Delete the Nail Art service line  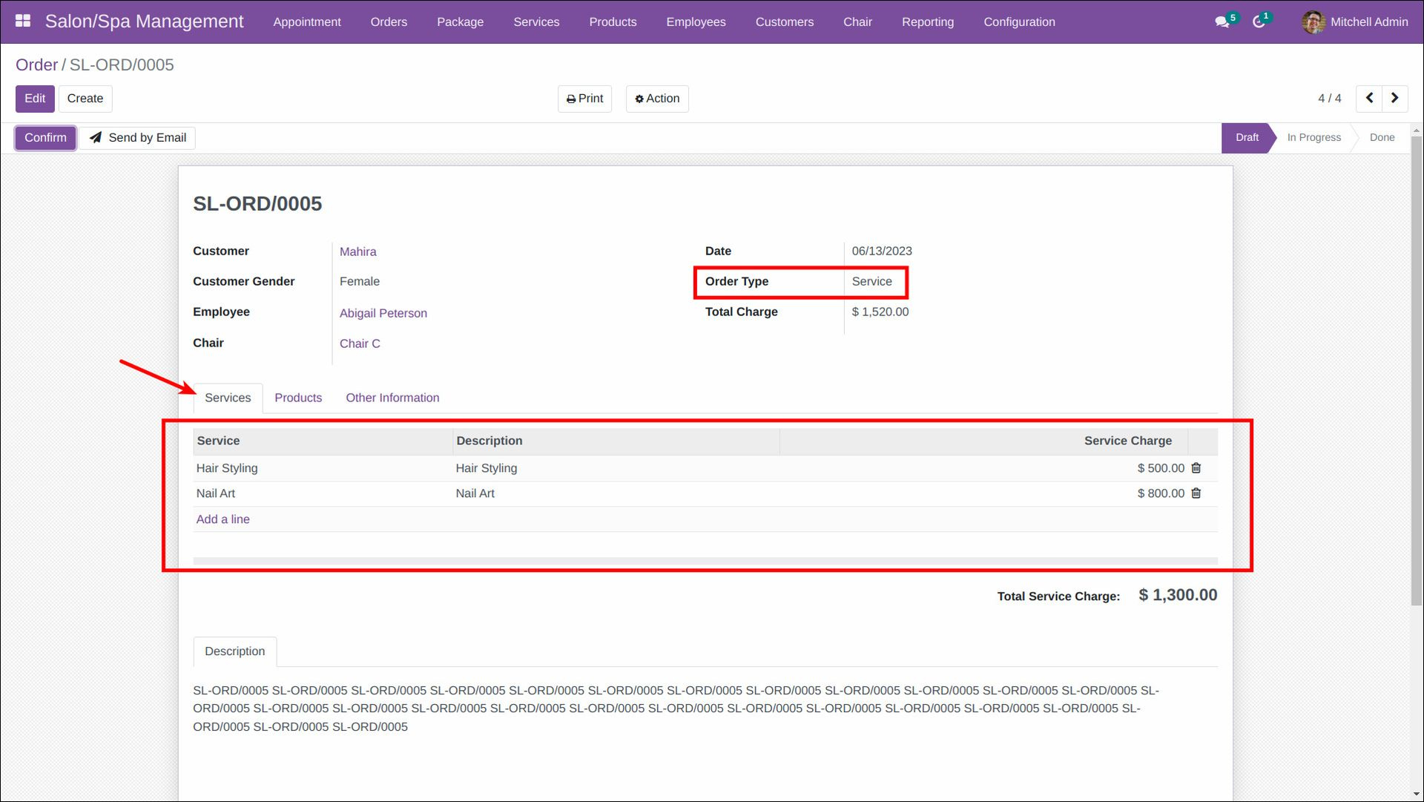(1196, 493)
